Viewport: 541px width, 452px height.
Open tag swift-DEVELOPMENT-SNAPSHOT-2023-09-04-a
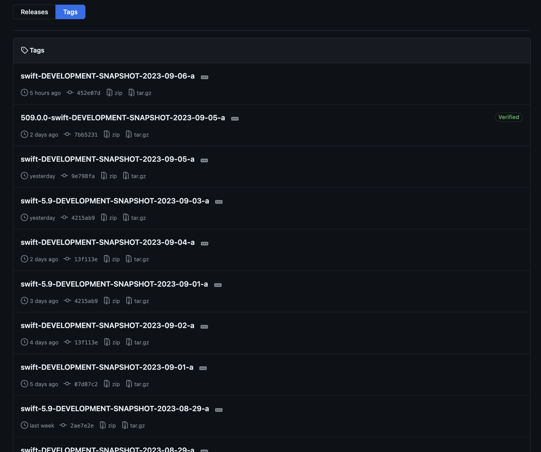pos(108,242)
